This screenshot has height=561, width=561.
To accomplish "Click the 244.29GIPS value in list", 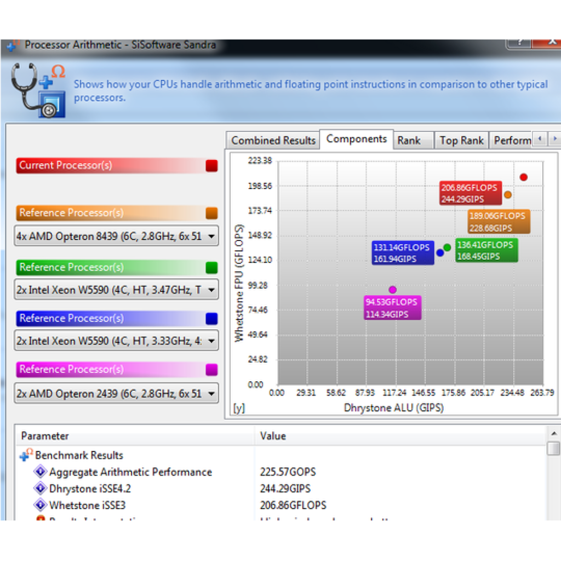I will pos(285,488).
